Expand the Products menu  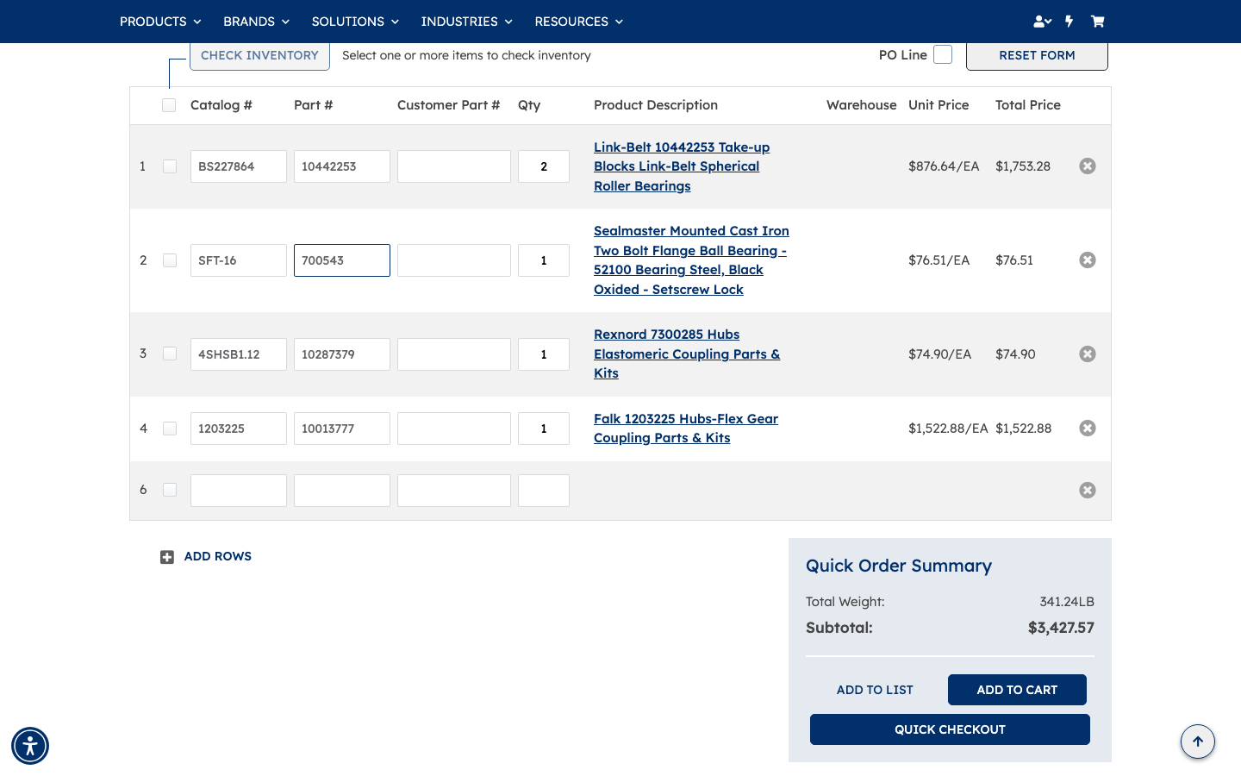[x=160, y=22]
